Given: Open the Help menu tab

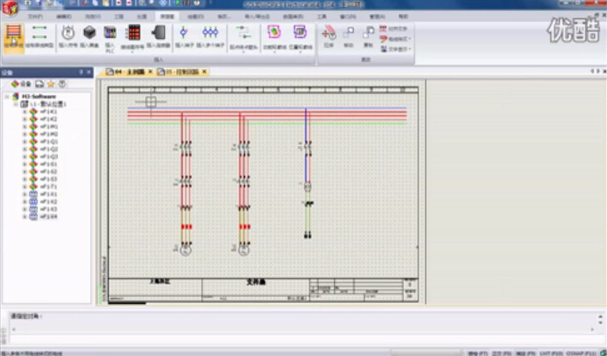Looking at the screenshot, I should 403,17.
